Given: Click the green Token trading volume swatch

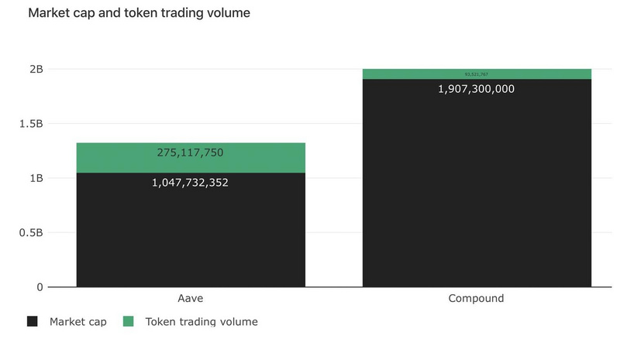Looking at the screenshot, I should [129, 321].
